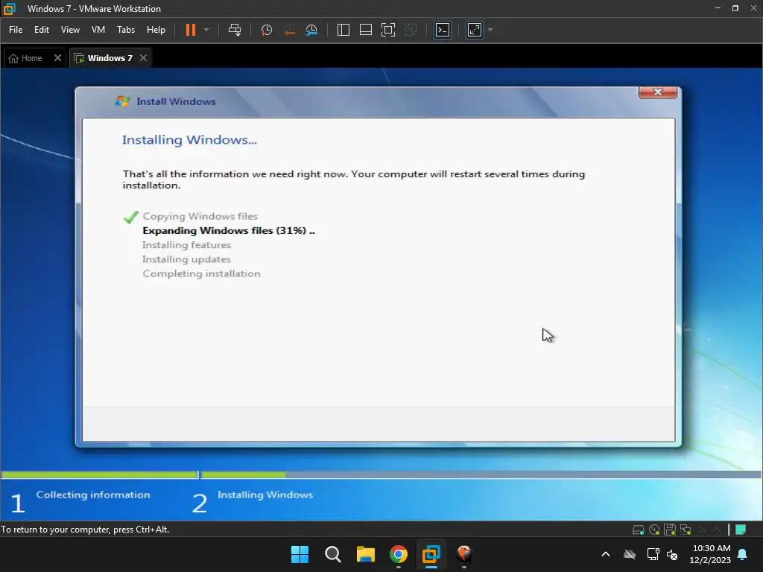Toggle the thumbnail bar view icon
Screen dimensions: 763x572
(365, 30)
